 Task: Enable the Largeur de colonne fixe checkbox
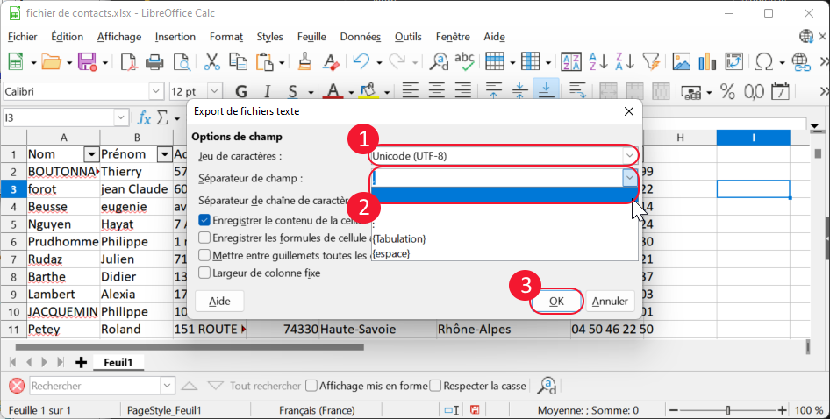tap(204, 273)
